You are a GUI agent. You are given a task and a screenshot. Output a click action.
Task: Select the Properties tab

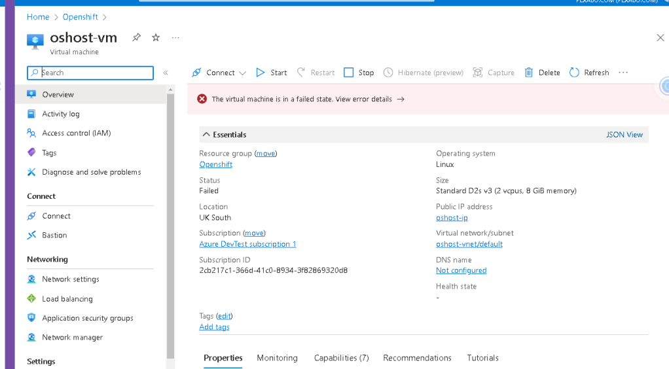point(223,358)
